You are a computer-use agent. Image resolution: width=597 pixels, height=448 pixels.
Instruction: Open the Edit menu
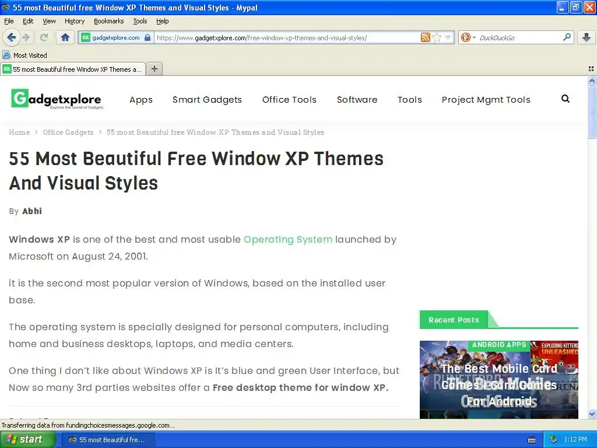(x=28, y=21)
